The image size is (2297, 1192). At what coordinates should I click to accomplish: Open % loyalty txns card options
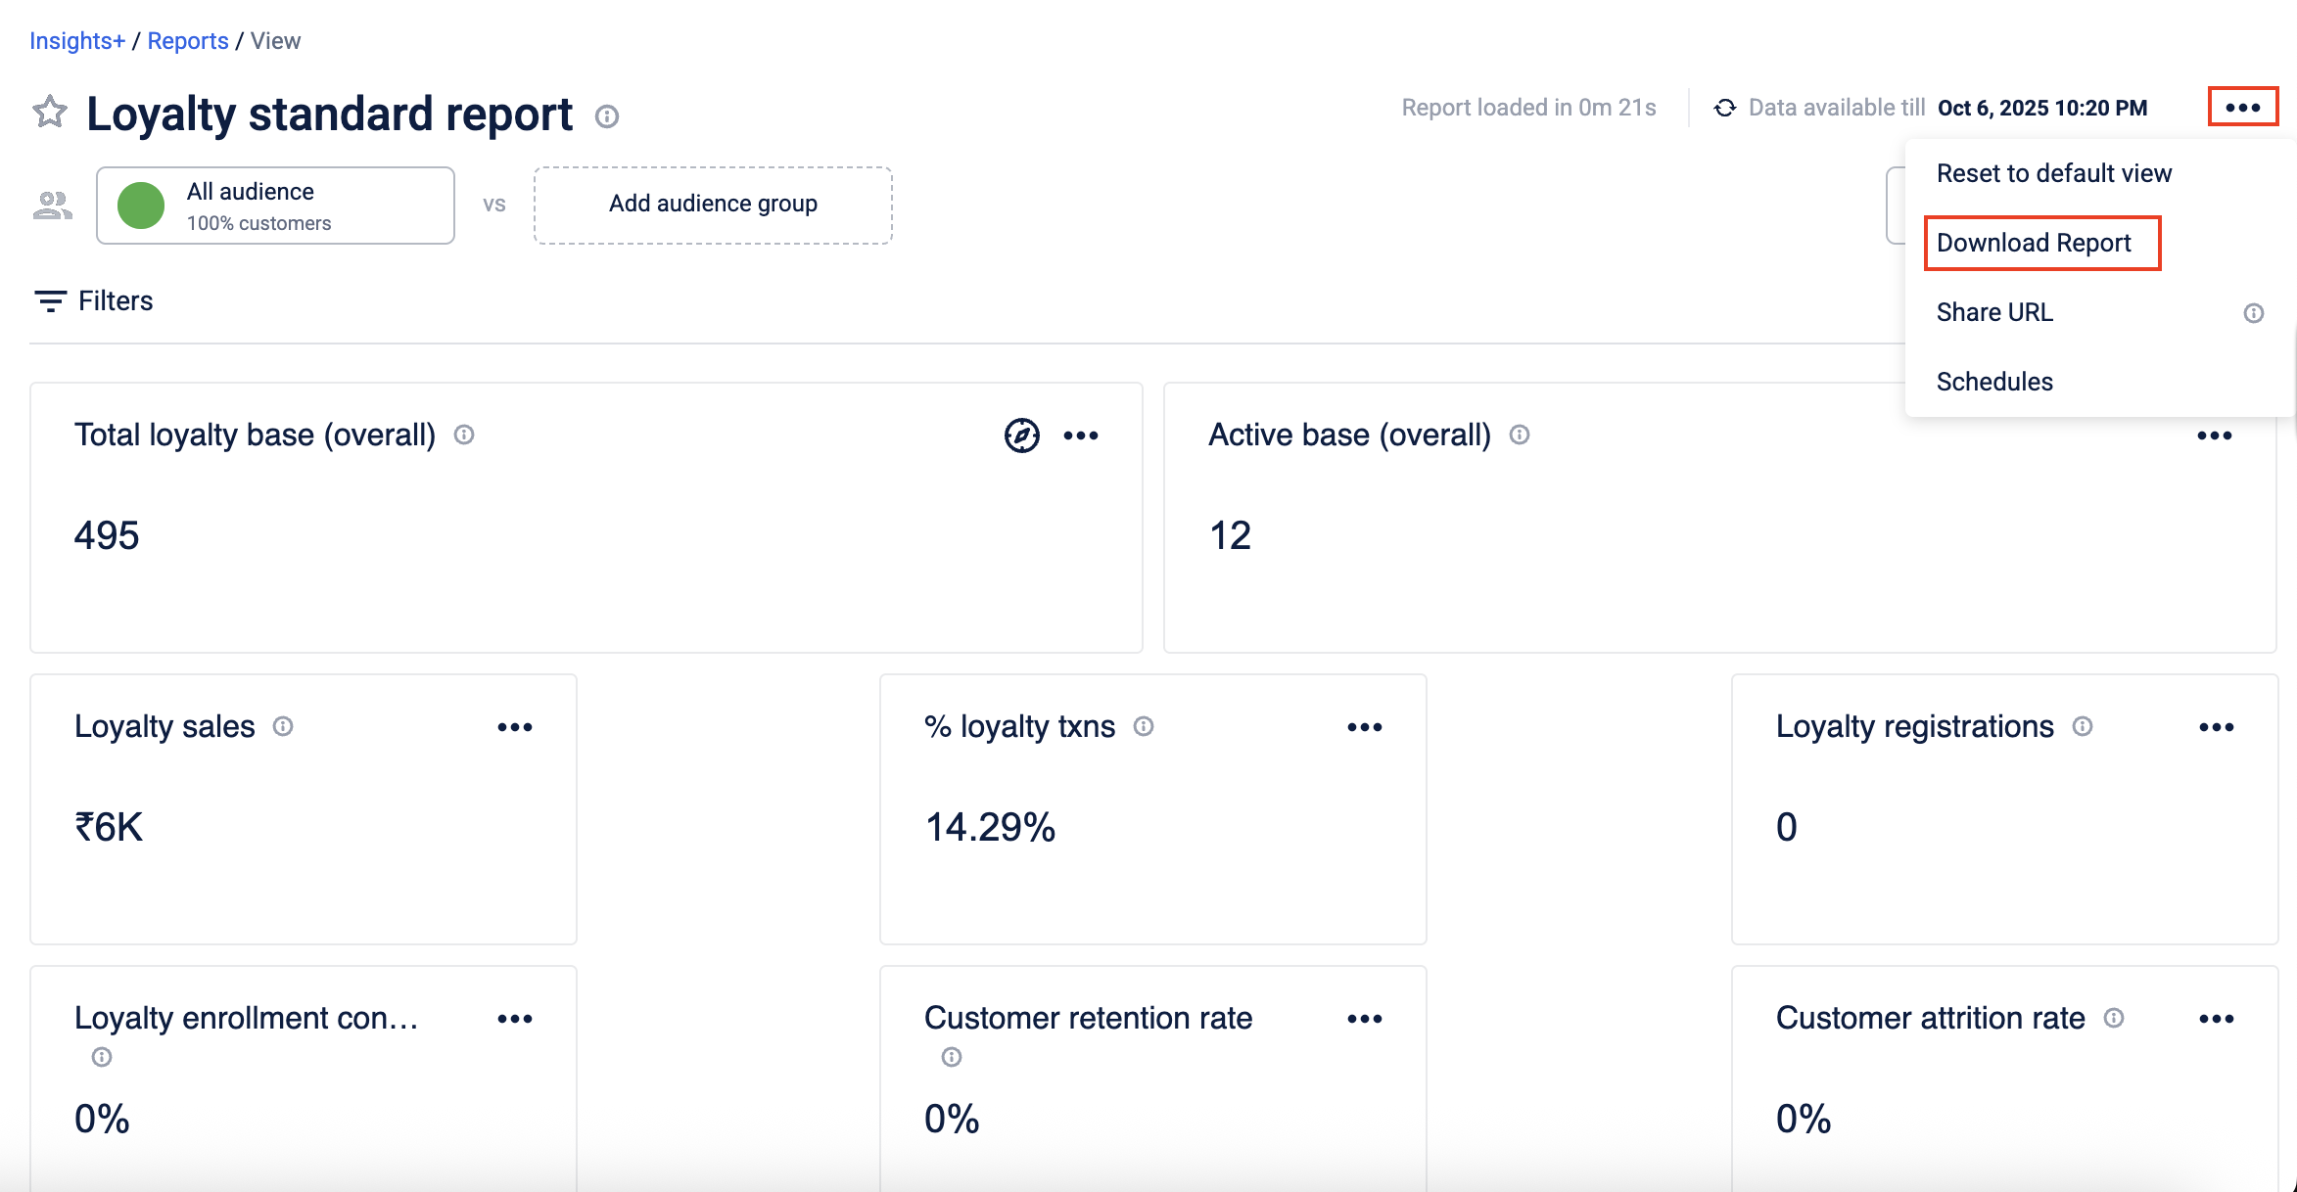(x=1364, y=727)
